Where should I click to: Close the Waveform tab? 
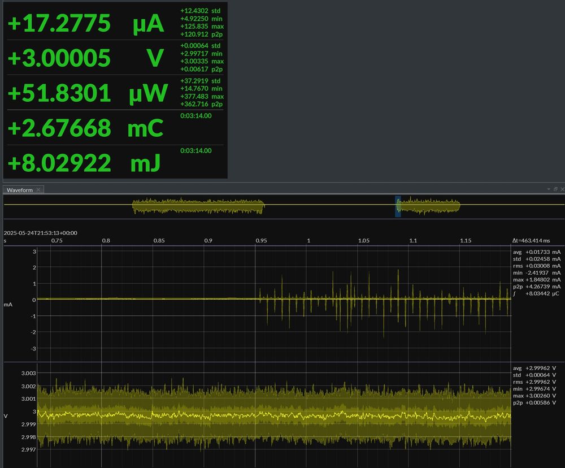pyautogui.click(x=38, y=190)
